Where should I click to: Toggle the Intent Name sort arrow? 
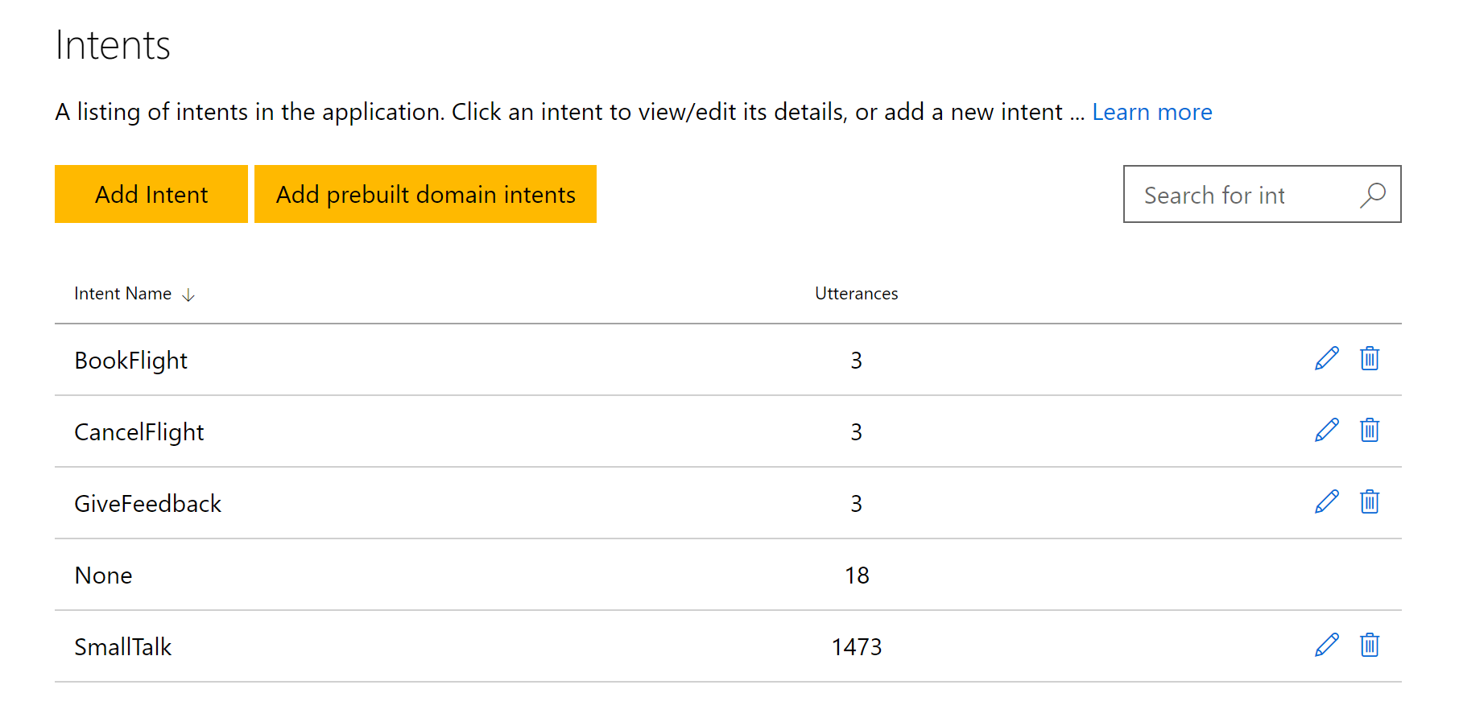(188, 295)
